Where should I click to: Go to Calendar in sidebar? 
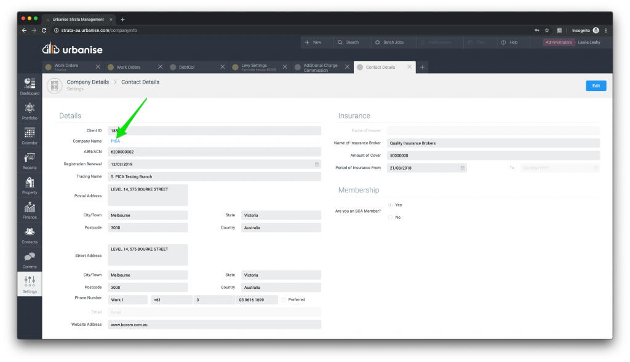click(x=30, y=136)
